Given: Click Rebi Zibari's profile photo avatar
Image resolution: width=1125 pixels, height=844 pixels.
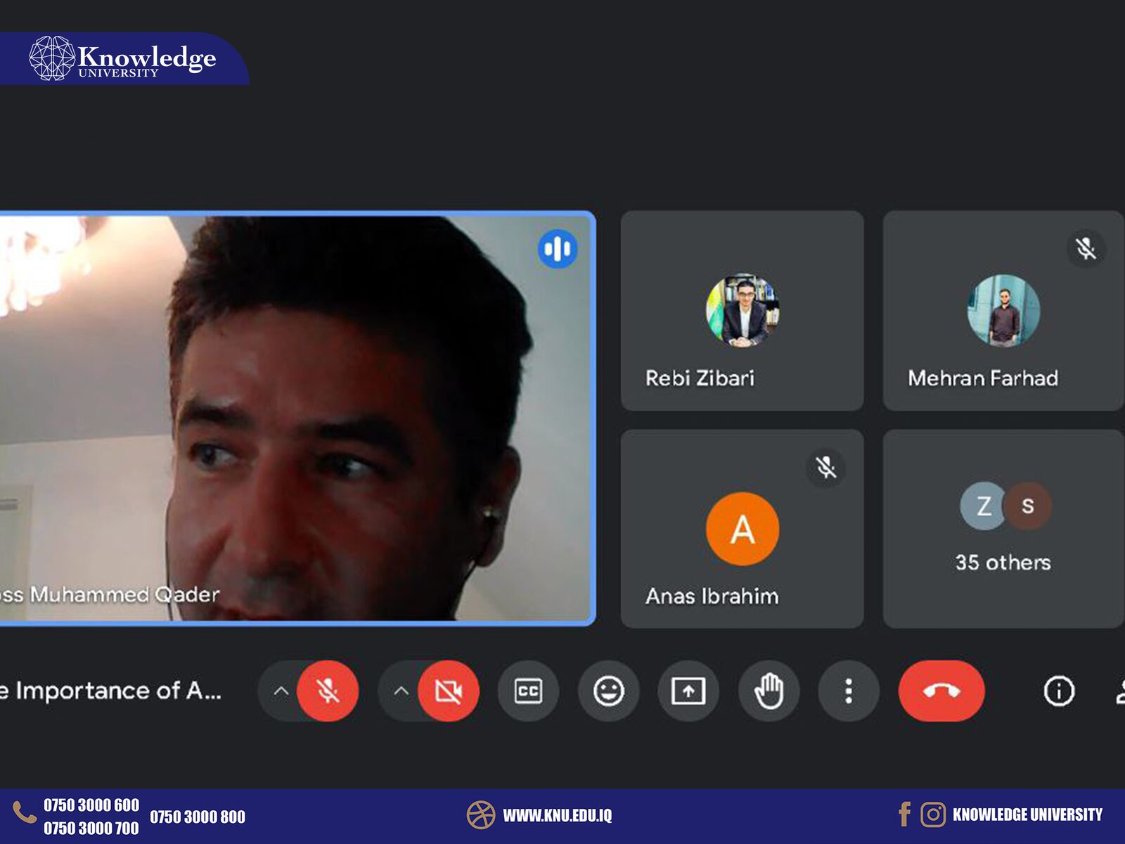Looking at the screenshot, I should click(x=742, y=310).
